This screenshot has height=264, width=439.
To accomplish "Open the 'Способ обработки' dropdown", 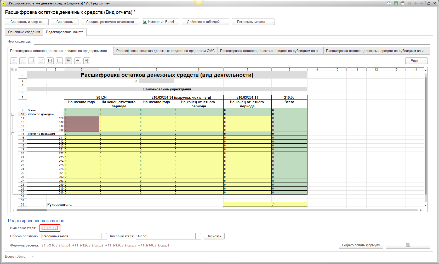I will (104, 236).
